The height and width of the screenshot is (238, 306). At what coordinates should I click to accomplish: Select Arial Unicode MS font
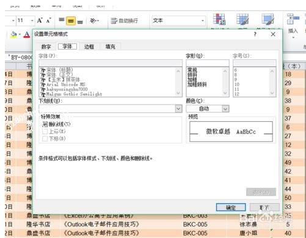tap(63, 84)
